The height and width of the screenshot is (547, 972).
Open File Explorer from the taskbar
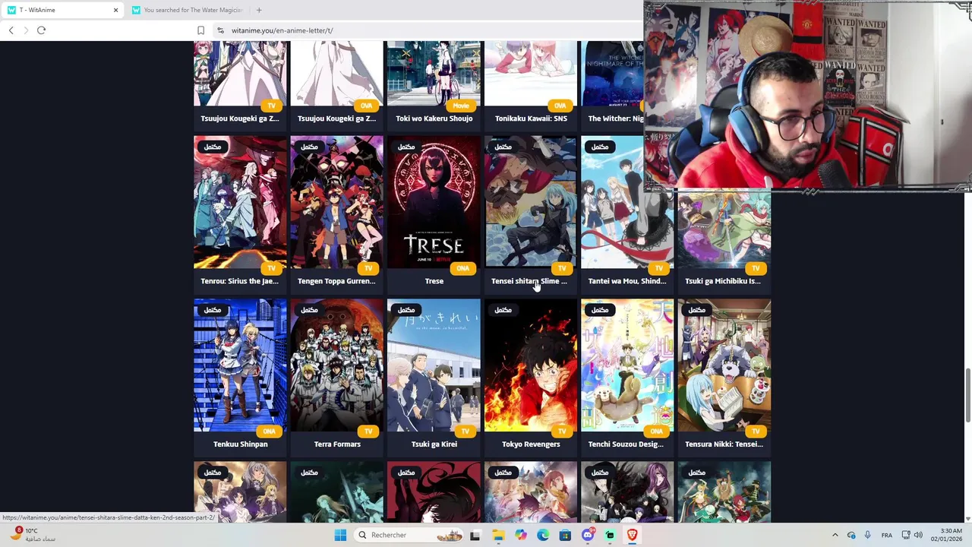498,535
